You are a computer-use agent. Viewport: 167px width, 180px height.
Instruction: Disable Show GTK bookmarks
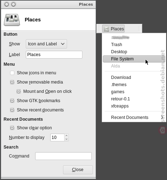click(12, 101)
